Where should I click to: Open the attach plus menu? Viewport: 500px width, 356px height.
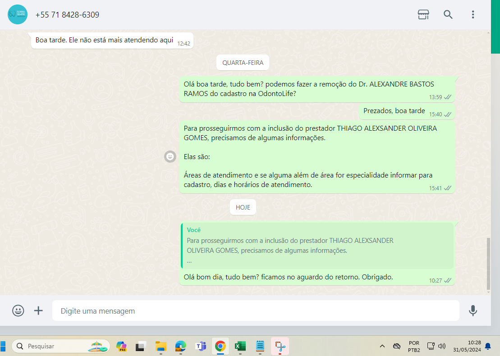click(38, 310)
